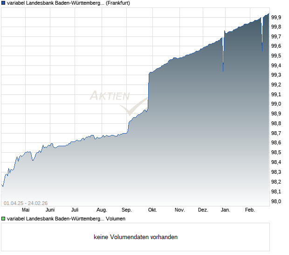Click the 99,9 value on price axis
The image size is (289, 255).
click(276, 17)
